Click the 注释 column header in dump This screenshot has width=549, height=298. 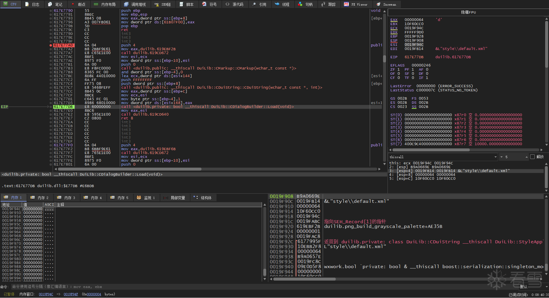tap(159, 205)
